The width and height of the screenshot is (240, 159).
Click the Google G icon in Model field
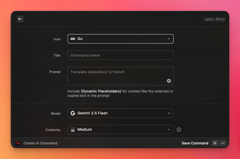click(x=73, y=113)
